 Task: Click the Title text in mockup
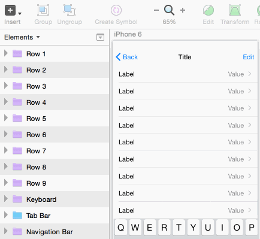tap(185, 57)
